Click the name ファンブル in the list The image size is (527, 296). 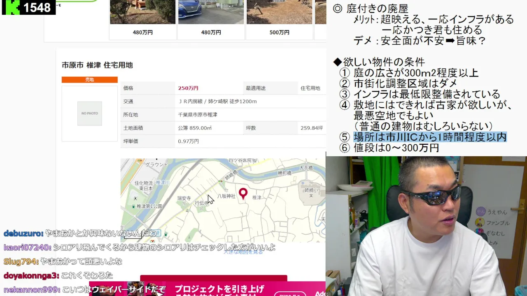pyautogui.click(x=498, y=223)
